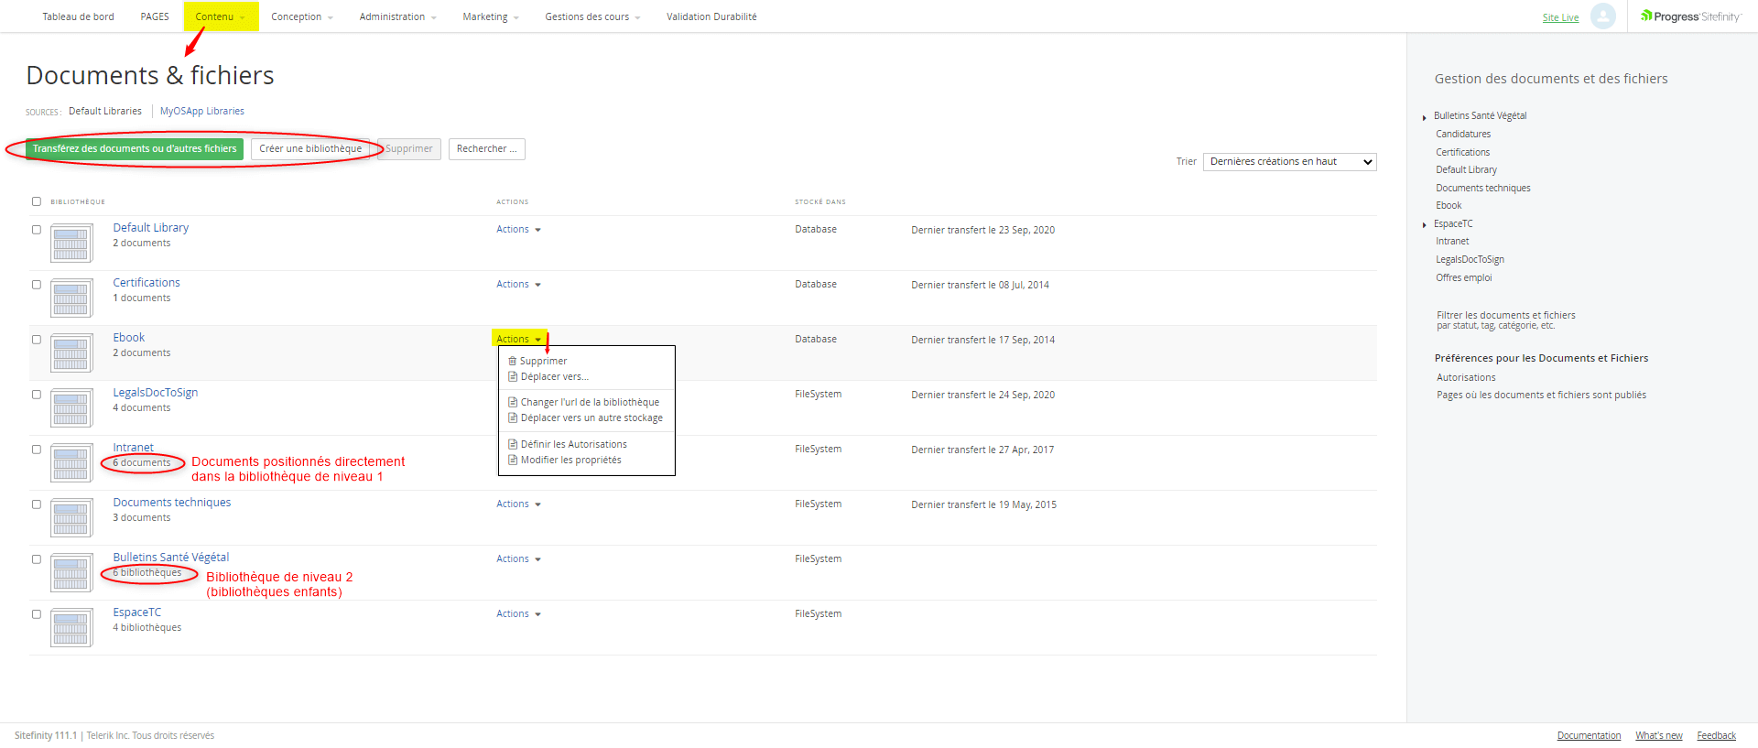Open the user profile avatar icon

(x=1602, y=16)
